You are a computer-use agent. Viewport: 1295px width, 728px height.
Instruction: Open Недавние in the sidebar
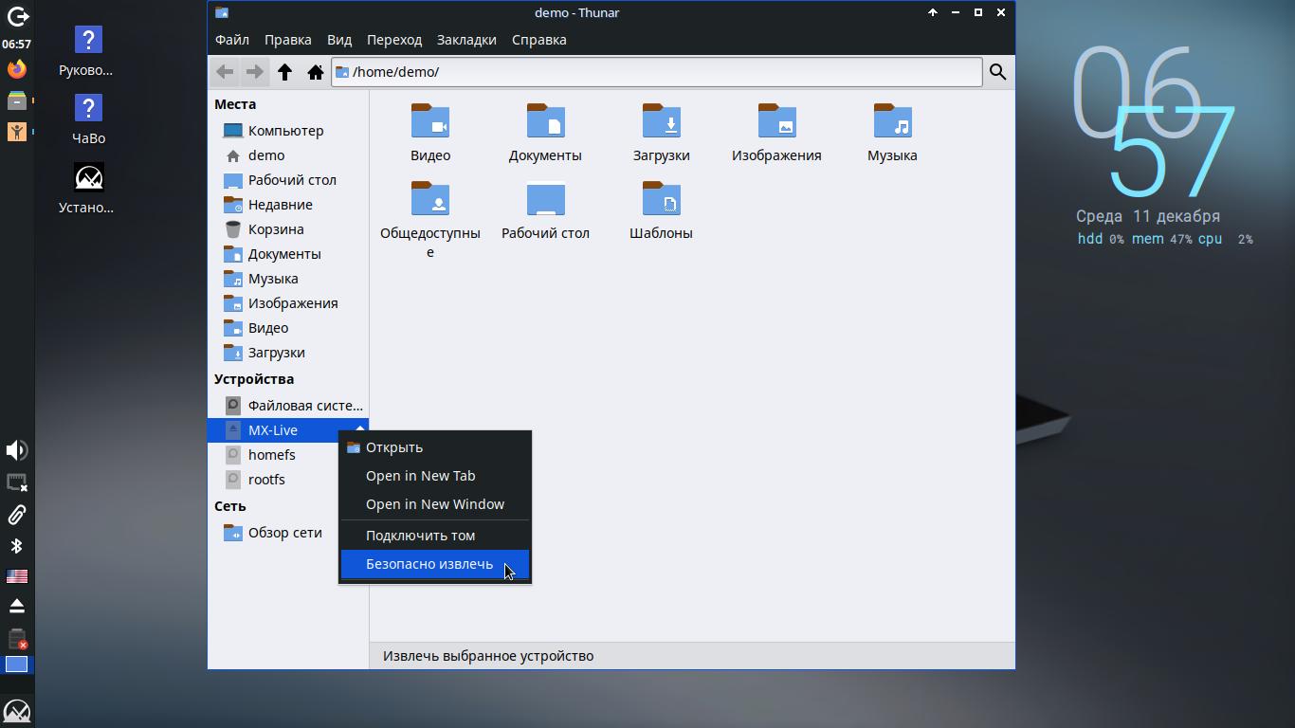tap(287, 205)
